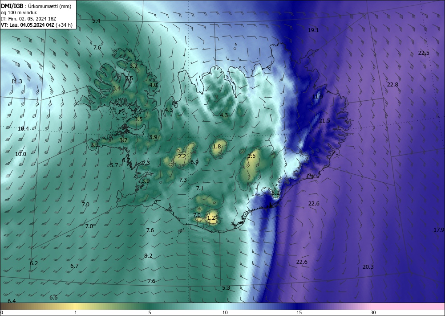Click the color scale label 15
The height and width of the screenshot is (316, 445).
[299, 312]
